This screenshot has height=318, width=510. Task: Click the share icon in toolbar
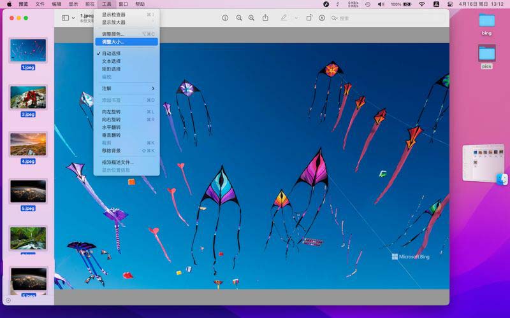point(265,18)
